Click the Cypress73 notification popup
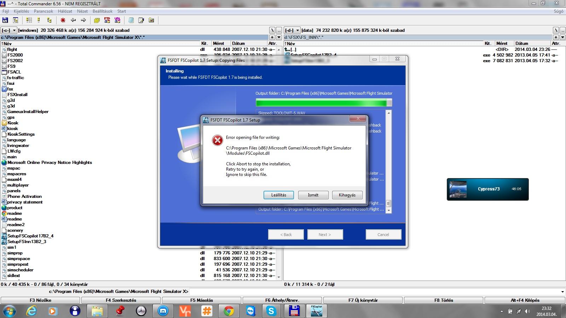Image resolution: width=566 pixels, height=318 pixels. pyautogui.click(x=488, y=189)
